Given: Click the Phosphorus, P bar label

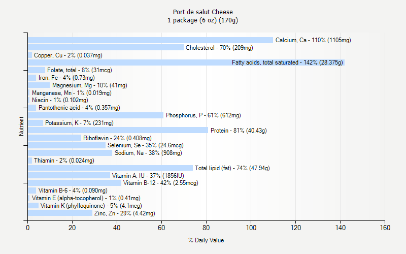Looking at the screenshot, I should (x=203, y=115).
